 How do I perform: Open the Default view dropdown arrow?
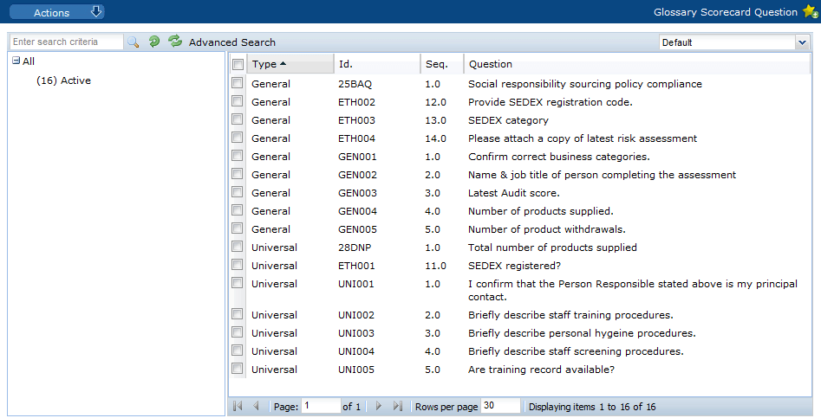point(802,42)
